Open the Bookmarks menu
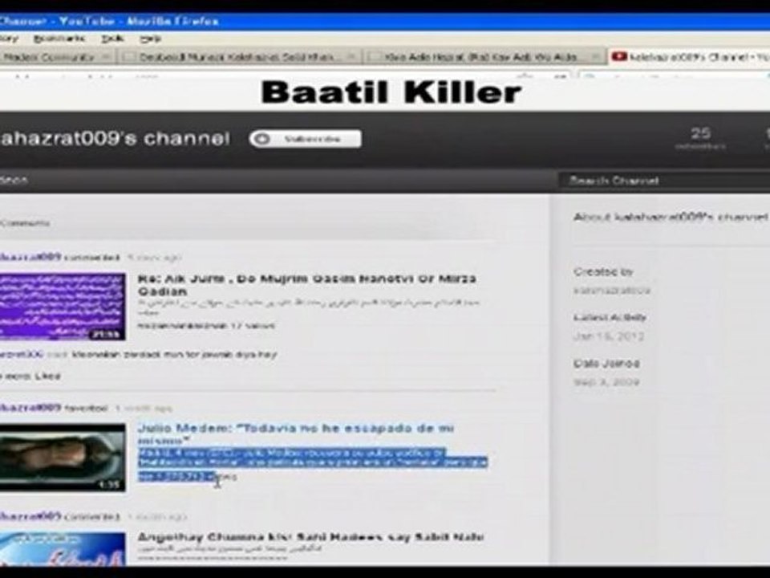This screenshot has width=770, height=578. click(59, 39)
